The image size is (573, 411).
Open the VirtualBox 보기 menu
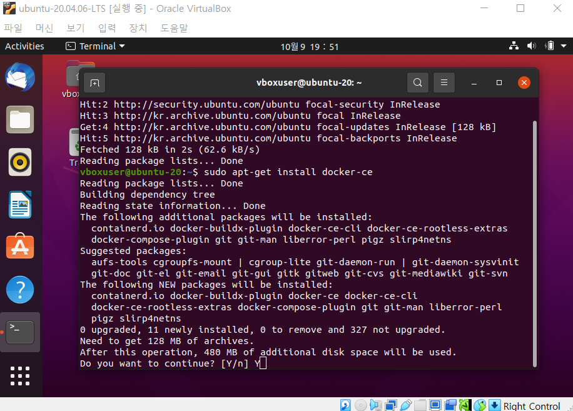76,28
